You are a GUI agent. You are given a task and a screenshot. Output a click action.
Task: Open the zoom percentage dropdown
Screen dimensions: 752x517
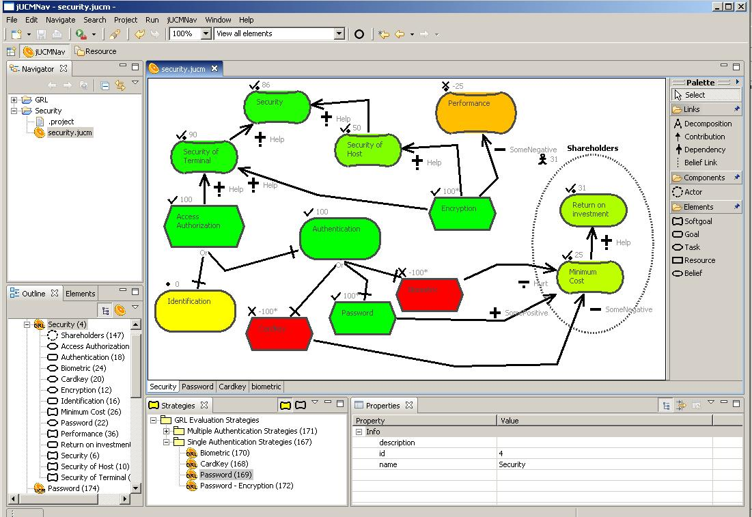[206, 33]
